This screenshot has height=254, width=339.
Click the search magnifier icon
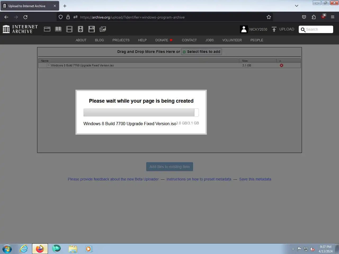303,29
